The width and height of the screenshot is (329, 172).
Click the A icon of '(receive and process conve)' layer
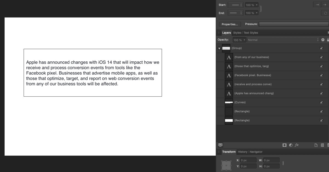(229, 84)
